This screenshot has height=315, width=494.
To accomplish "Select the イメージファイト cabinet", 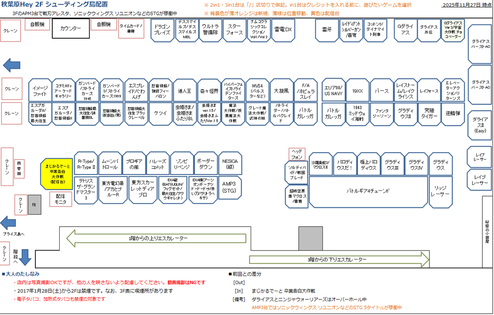I will (40, 90).
